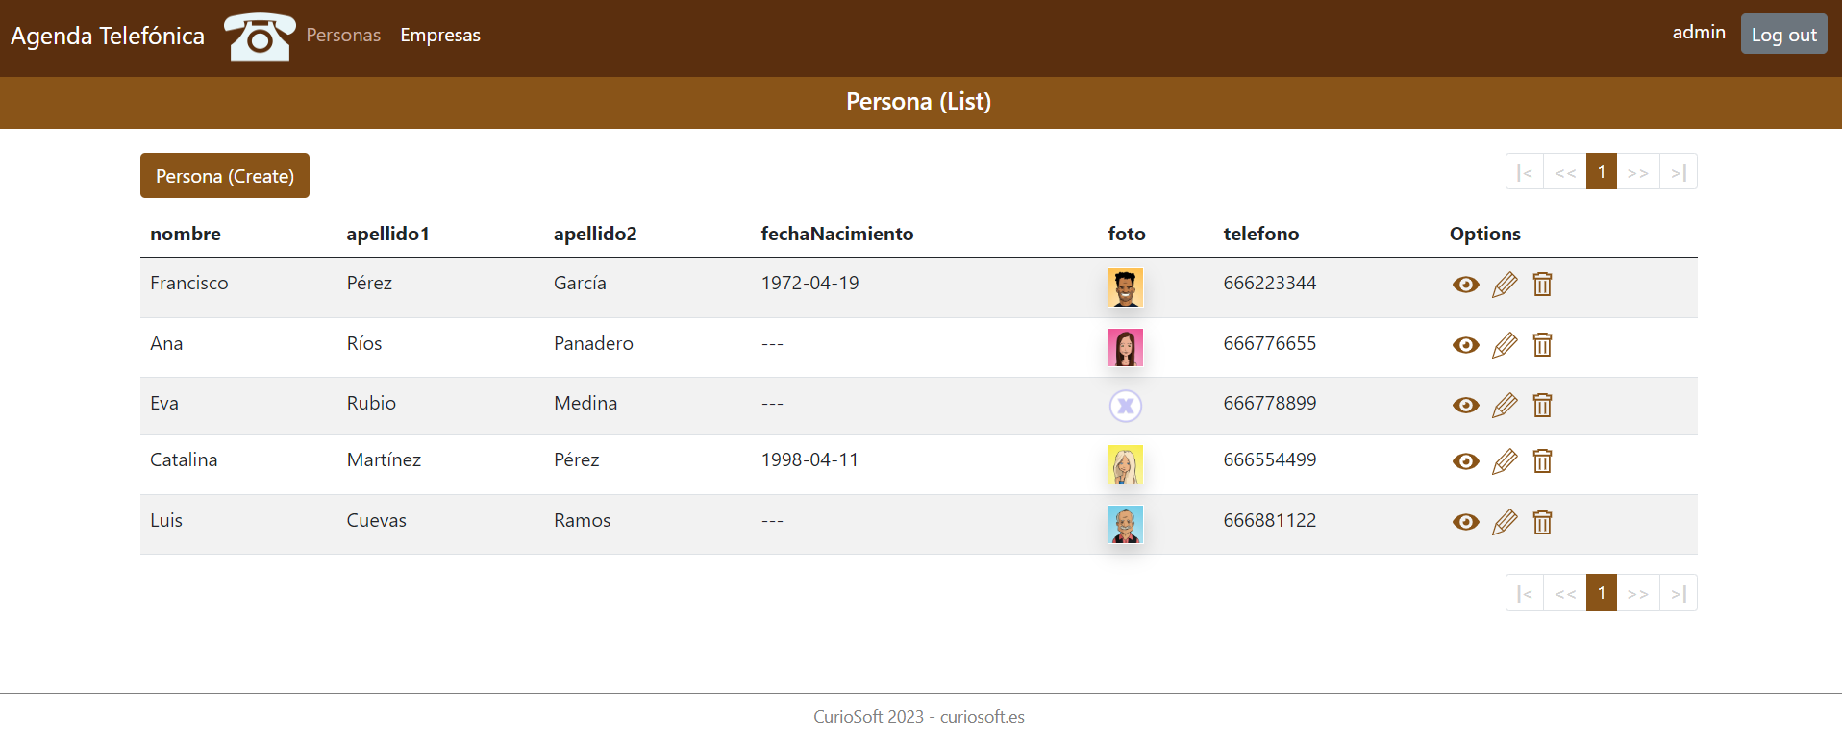
Task: Delete Eva Rubio using trash icon
Action: [x=1542, y=406]
